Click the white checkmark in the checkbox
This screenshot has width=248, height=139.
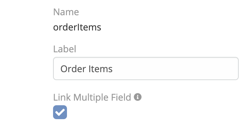(60, 113)
